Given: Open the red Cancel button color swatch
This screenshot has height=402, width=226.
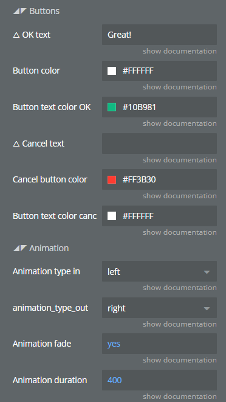Looking at the screenshot, I should click(112, 179).
